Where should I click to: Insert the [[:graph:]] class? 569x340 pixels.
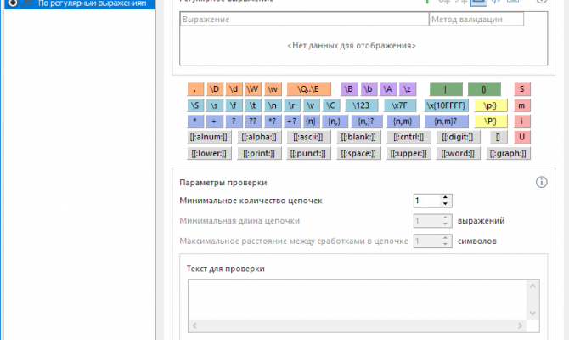508,153
